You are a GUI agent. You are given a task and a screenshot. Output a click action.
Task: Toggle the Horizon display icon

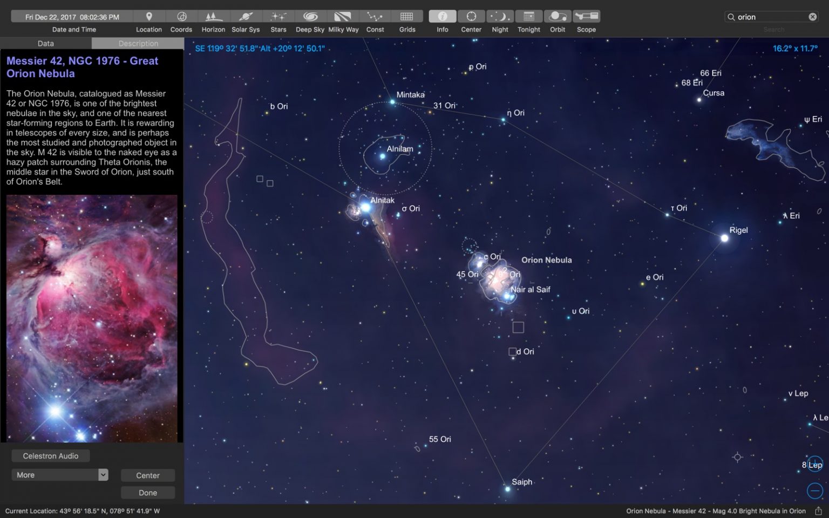pyautogui.click(x=213, y=17)
